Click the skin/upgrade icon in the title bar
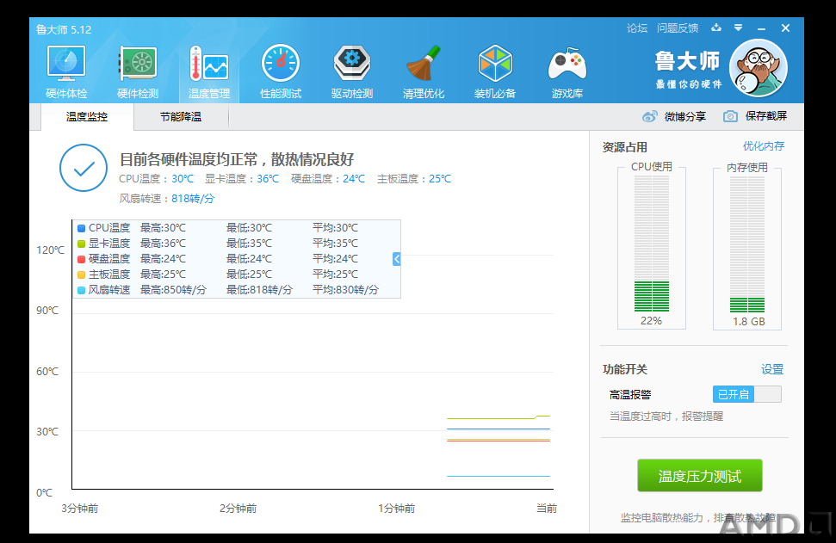 click(x=716, y=28)
